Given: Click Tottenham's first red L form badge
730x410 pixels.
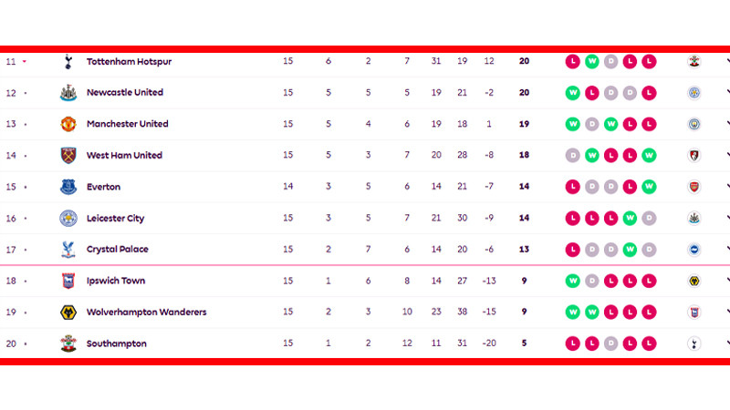Looking at the screenshot, I should [x=573, y=61].
